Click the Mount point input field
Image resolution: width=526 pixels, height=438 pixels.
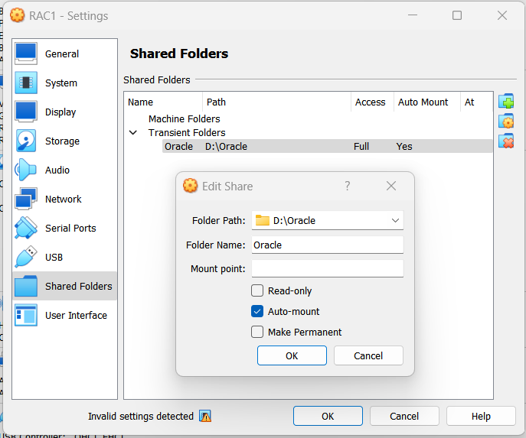328,268
